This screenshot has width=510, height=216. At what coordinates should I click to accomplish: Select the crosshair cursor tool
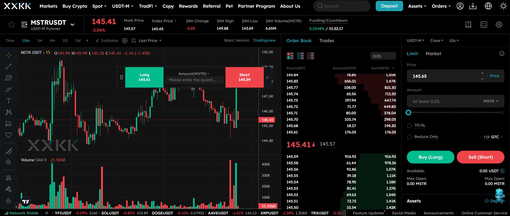tap(9, 55)
